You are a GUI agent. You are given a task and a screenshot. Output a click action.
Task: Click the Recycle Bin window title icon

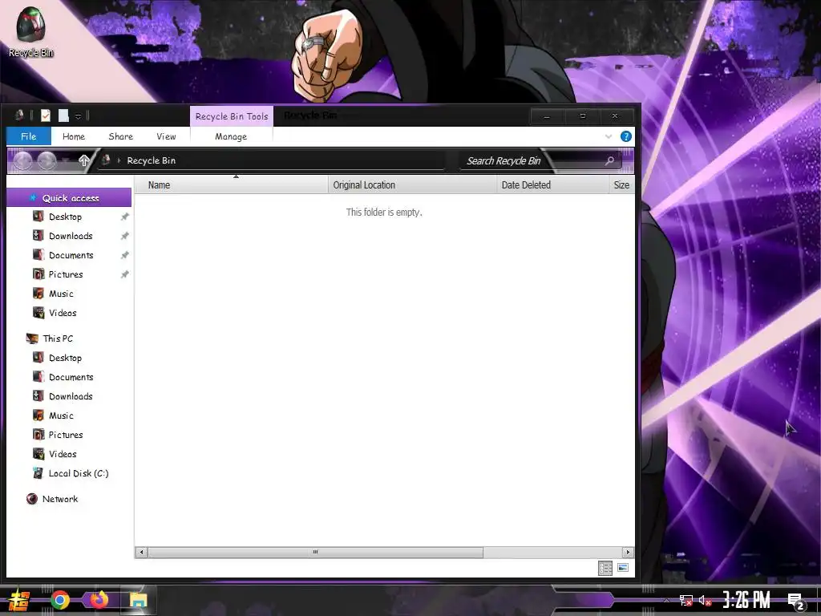(19, 115)
